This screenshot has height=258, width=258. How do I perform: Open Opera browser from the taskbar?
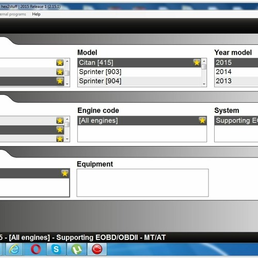36,249
